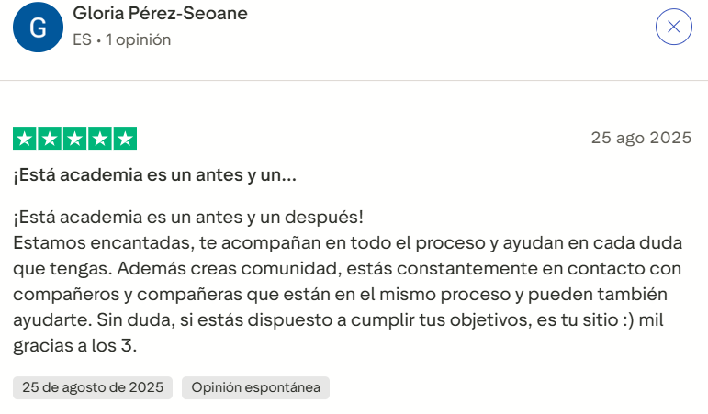Close the review popup with the X button
The height and width of the screenshot is (414, 708).
(x=673, y=27)
